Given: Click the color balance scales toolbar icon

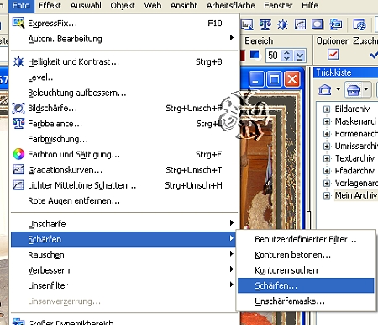Looking at the screenshot, I should pyautogui.click(x=265, y=24).
